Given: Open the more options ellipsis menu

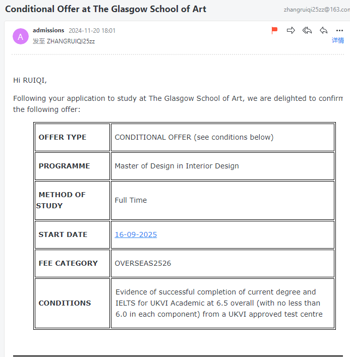Looking at the screenshot, I should [339, 30].
